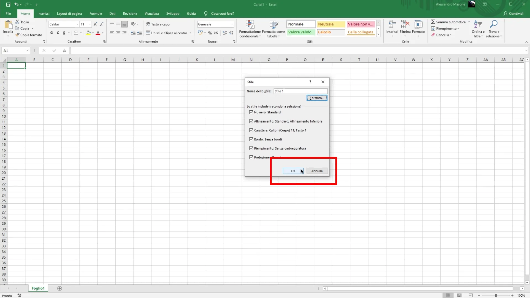Click the AutoSum sigma icon

pos(433,22)
